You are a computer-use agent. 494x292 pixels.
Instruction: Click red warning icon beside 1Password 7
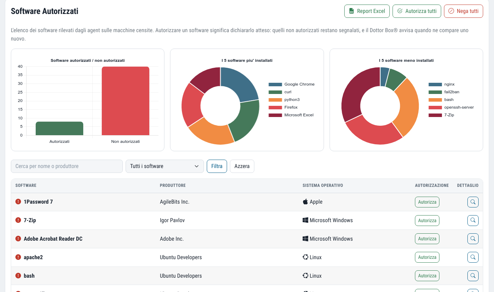point(18,202)
